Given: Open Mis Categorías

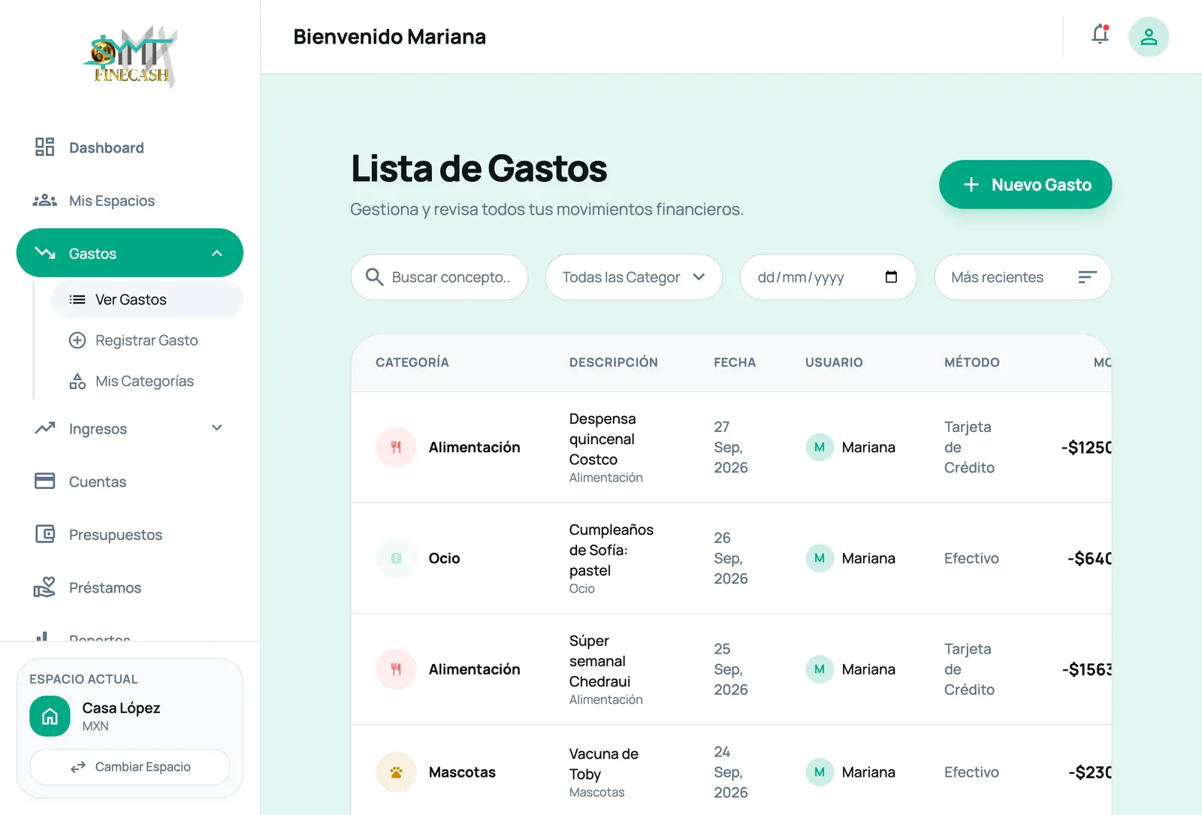Looking at the screenshot, I should [x=147, y=381].
